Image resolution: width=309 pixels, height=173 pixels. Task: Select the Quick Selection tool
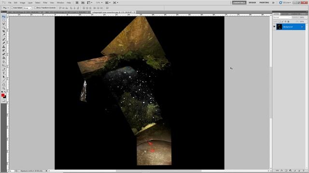click(x=4, y=28)
